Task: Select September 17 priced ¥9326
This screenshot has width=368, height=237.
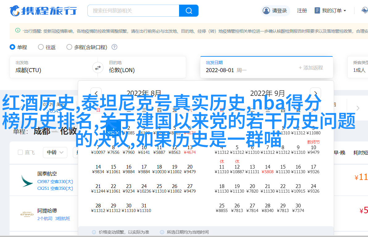Action: point(313,169)
